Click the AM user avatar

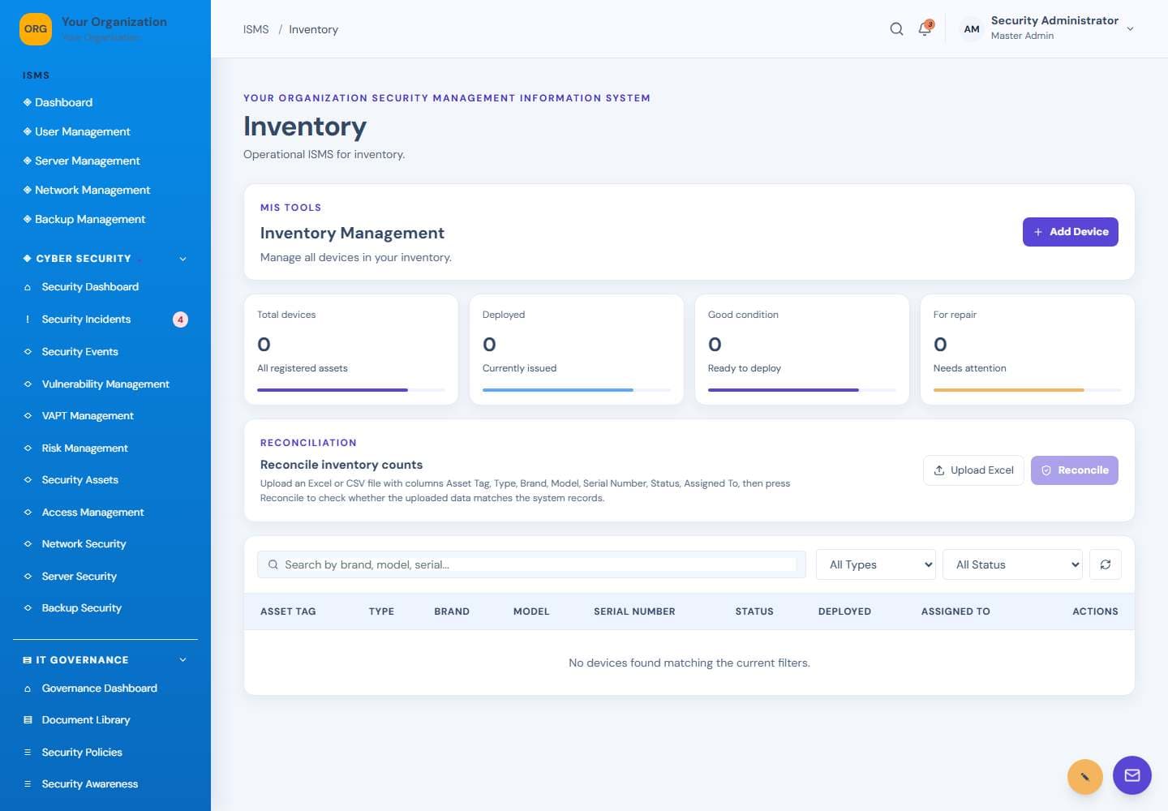(x=971, y=29)
